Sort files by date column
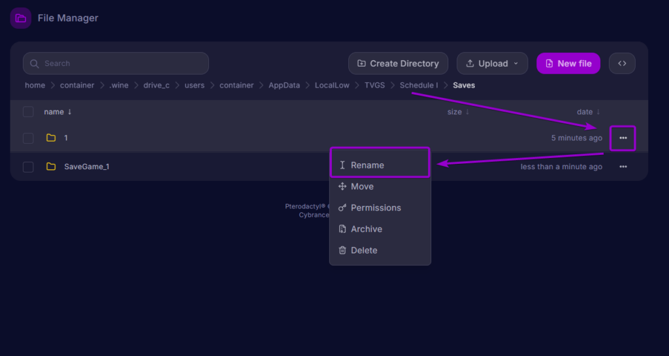Screen dimensions: 669x356 pyautogui.click(x=589, y=112)
